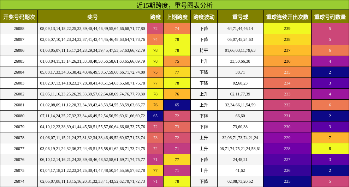The height and width of the screenshot is (187, 349).
Task: Click the 跨度 value 74 in row 26087
Action: [x=155, y=39]
